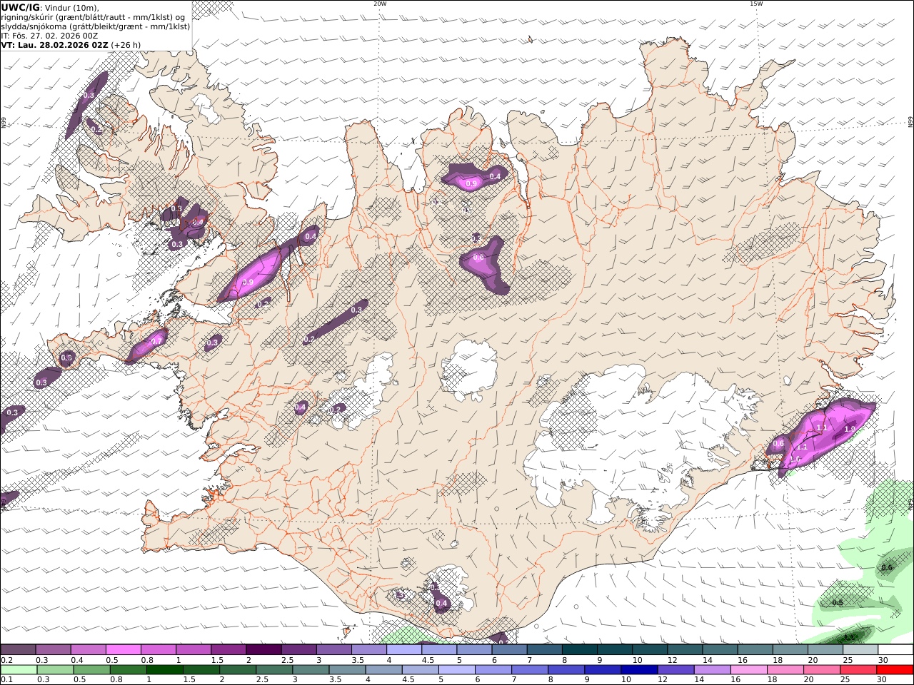This screenshot has height=685, width=914.
Task: Click the '12' label in the top legend row
Action: point(672,660)
